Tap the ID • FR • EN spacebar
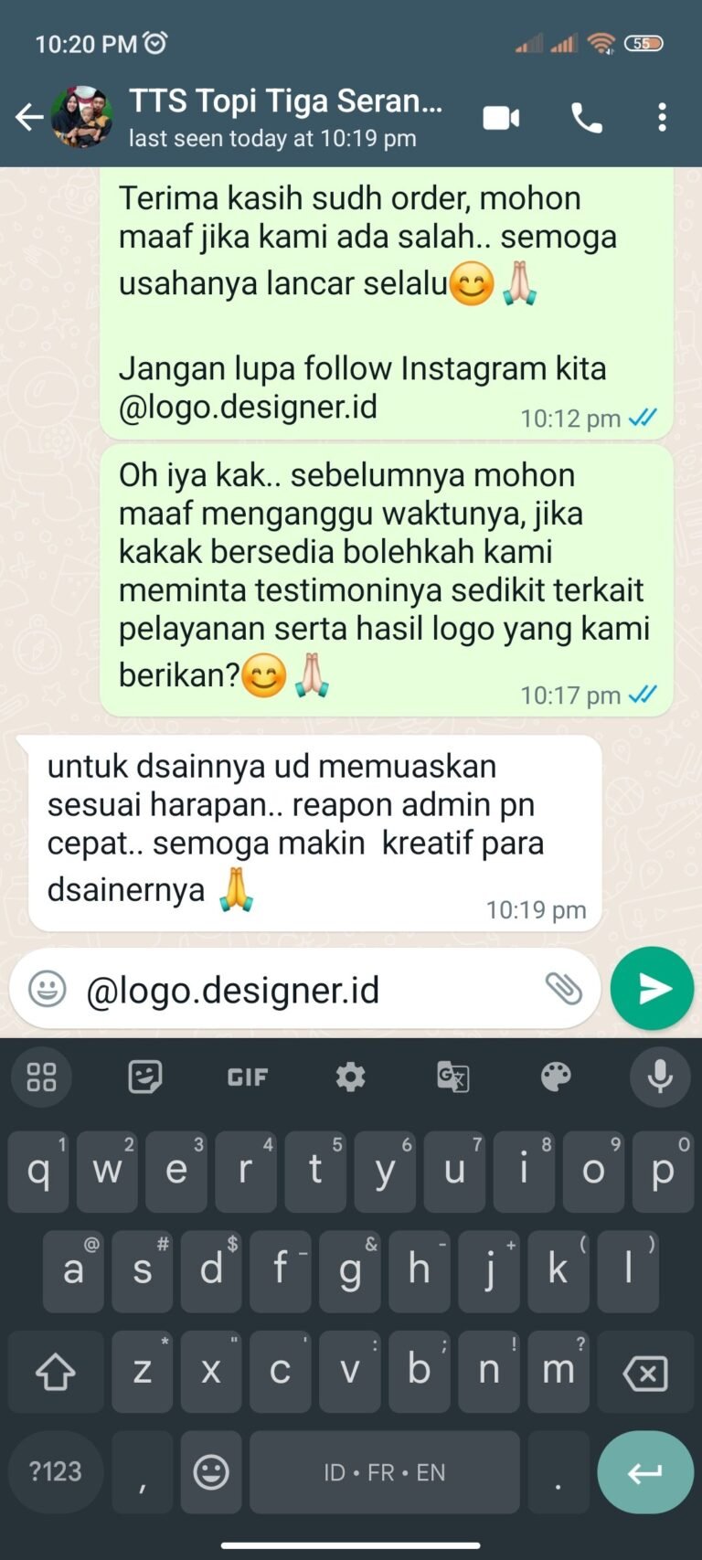 (385, 1472)
